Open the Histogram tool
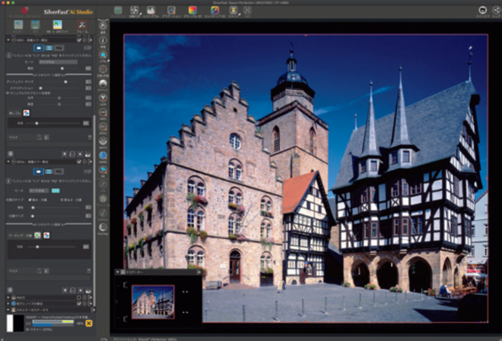 coord(151,10)
